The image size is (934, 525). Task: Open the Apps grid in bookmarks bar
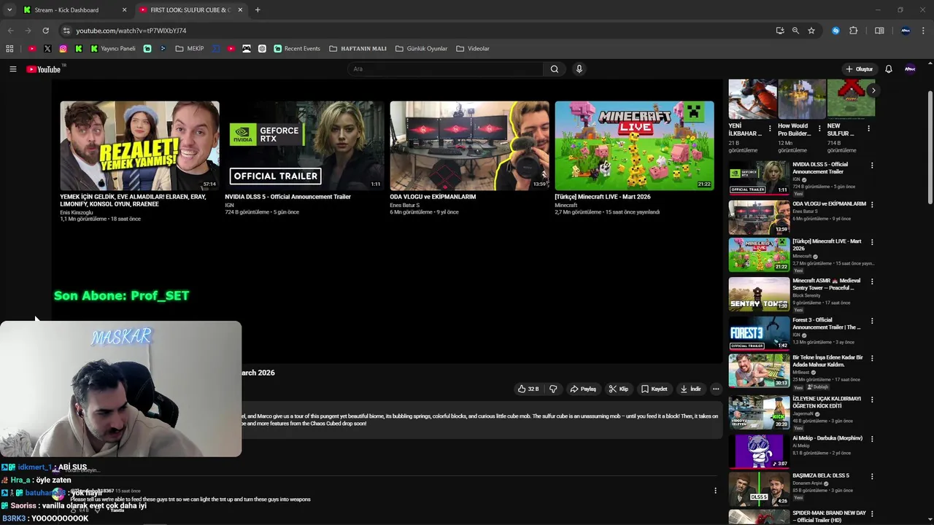pos(9,49)
